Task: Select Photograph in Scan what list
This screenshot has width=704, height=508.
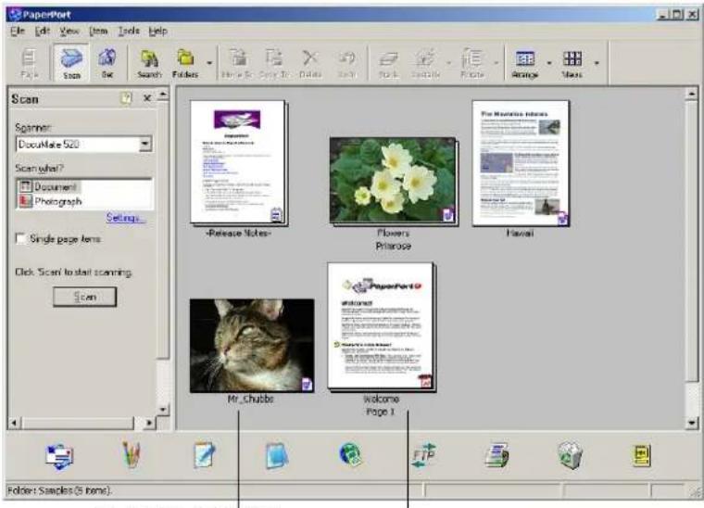Action: tap(50, 201)
